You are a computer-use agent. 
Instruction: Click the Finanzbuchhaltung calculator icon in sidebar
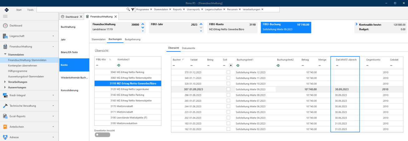point(5,46)
